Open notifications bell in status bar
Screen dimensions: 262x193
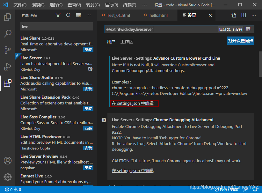click(x=255, y=190)
